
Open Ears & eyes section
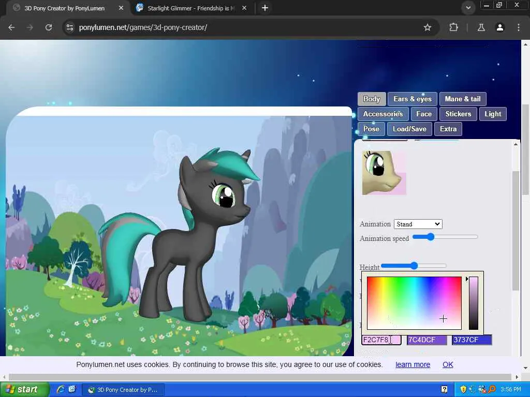click(x=413, y=99)
